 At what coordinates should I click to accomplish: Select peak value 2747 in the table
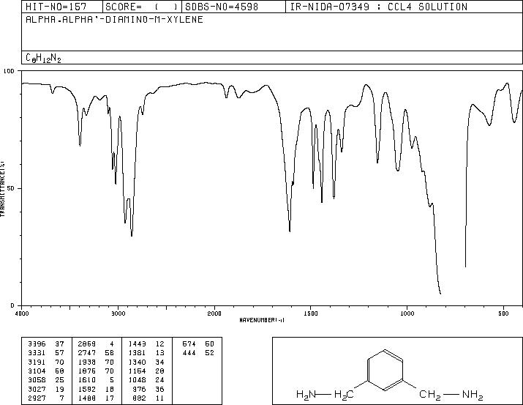pyautogui.click(x=87, y=353)
